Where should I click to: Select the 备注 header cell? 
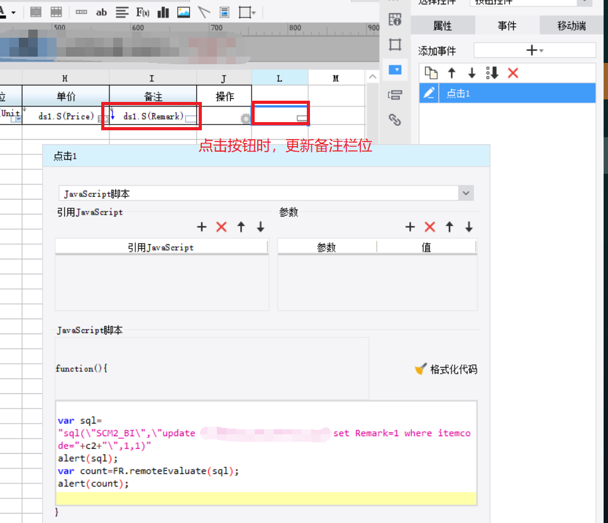pyautogui.click(x=153, y=96)
